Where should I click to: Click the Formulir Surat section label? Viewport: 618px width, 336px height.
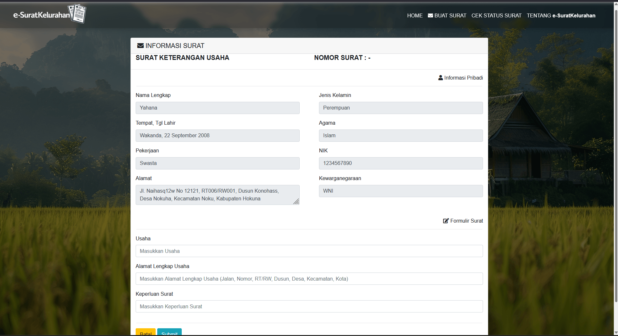[x=467, y=221]
